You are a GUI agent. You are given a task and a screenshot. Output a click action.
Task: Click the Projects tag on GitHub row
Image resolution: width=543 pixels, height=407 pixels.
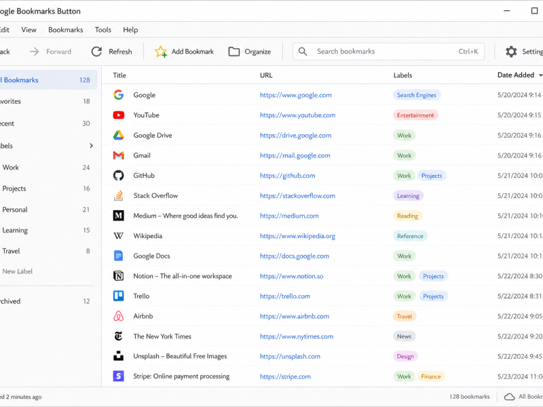tap(432, 176)
